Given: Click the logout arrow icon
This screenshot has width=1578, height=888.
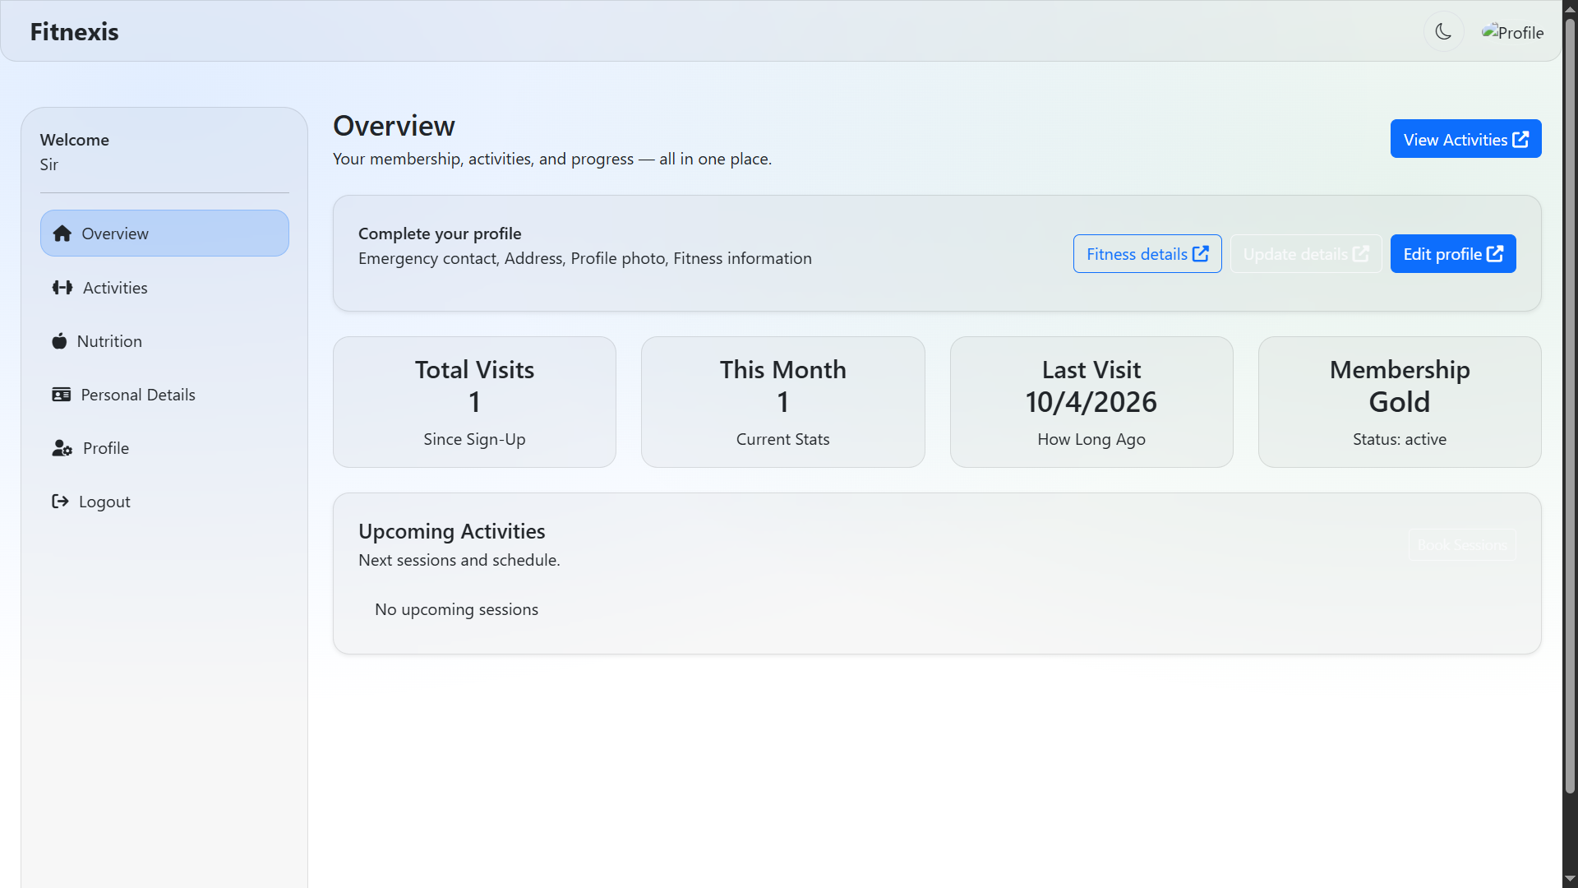Looking at the screenshot, I should click(x=60, y=502).
